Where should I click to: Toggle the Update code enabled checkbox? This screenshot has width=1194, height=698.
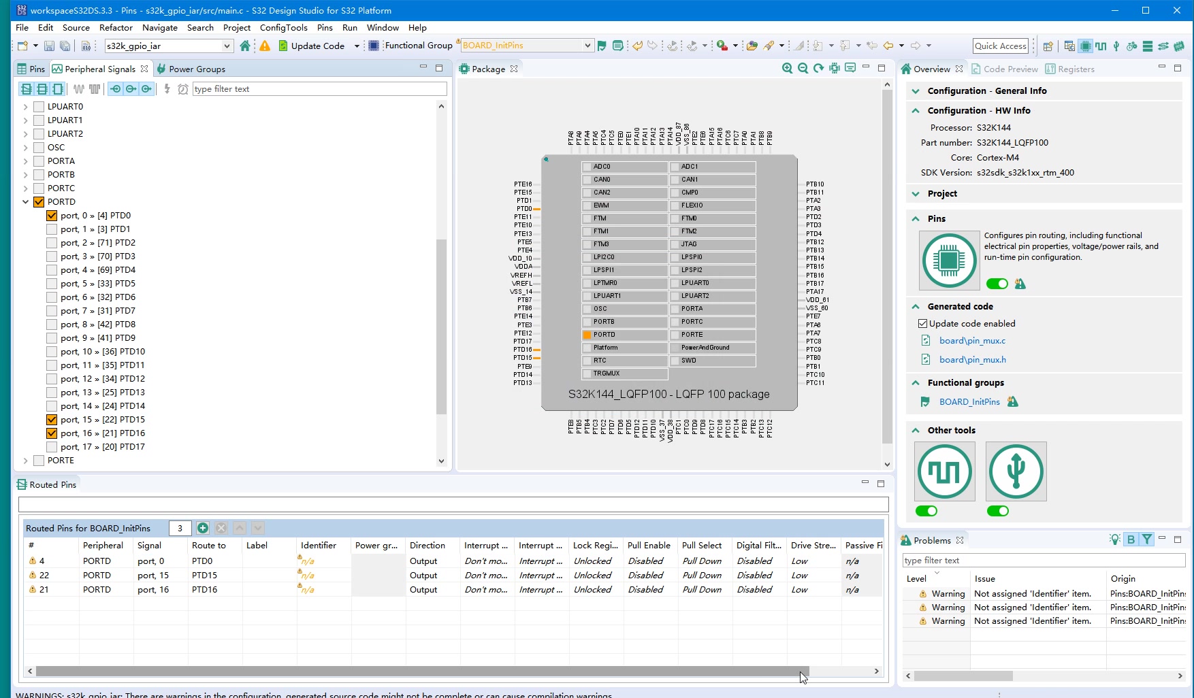923,324
